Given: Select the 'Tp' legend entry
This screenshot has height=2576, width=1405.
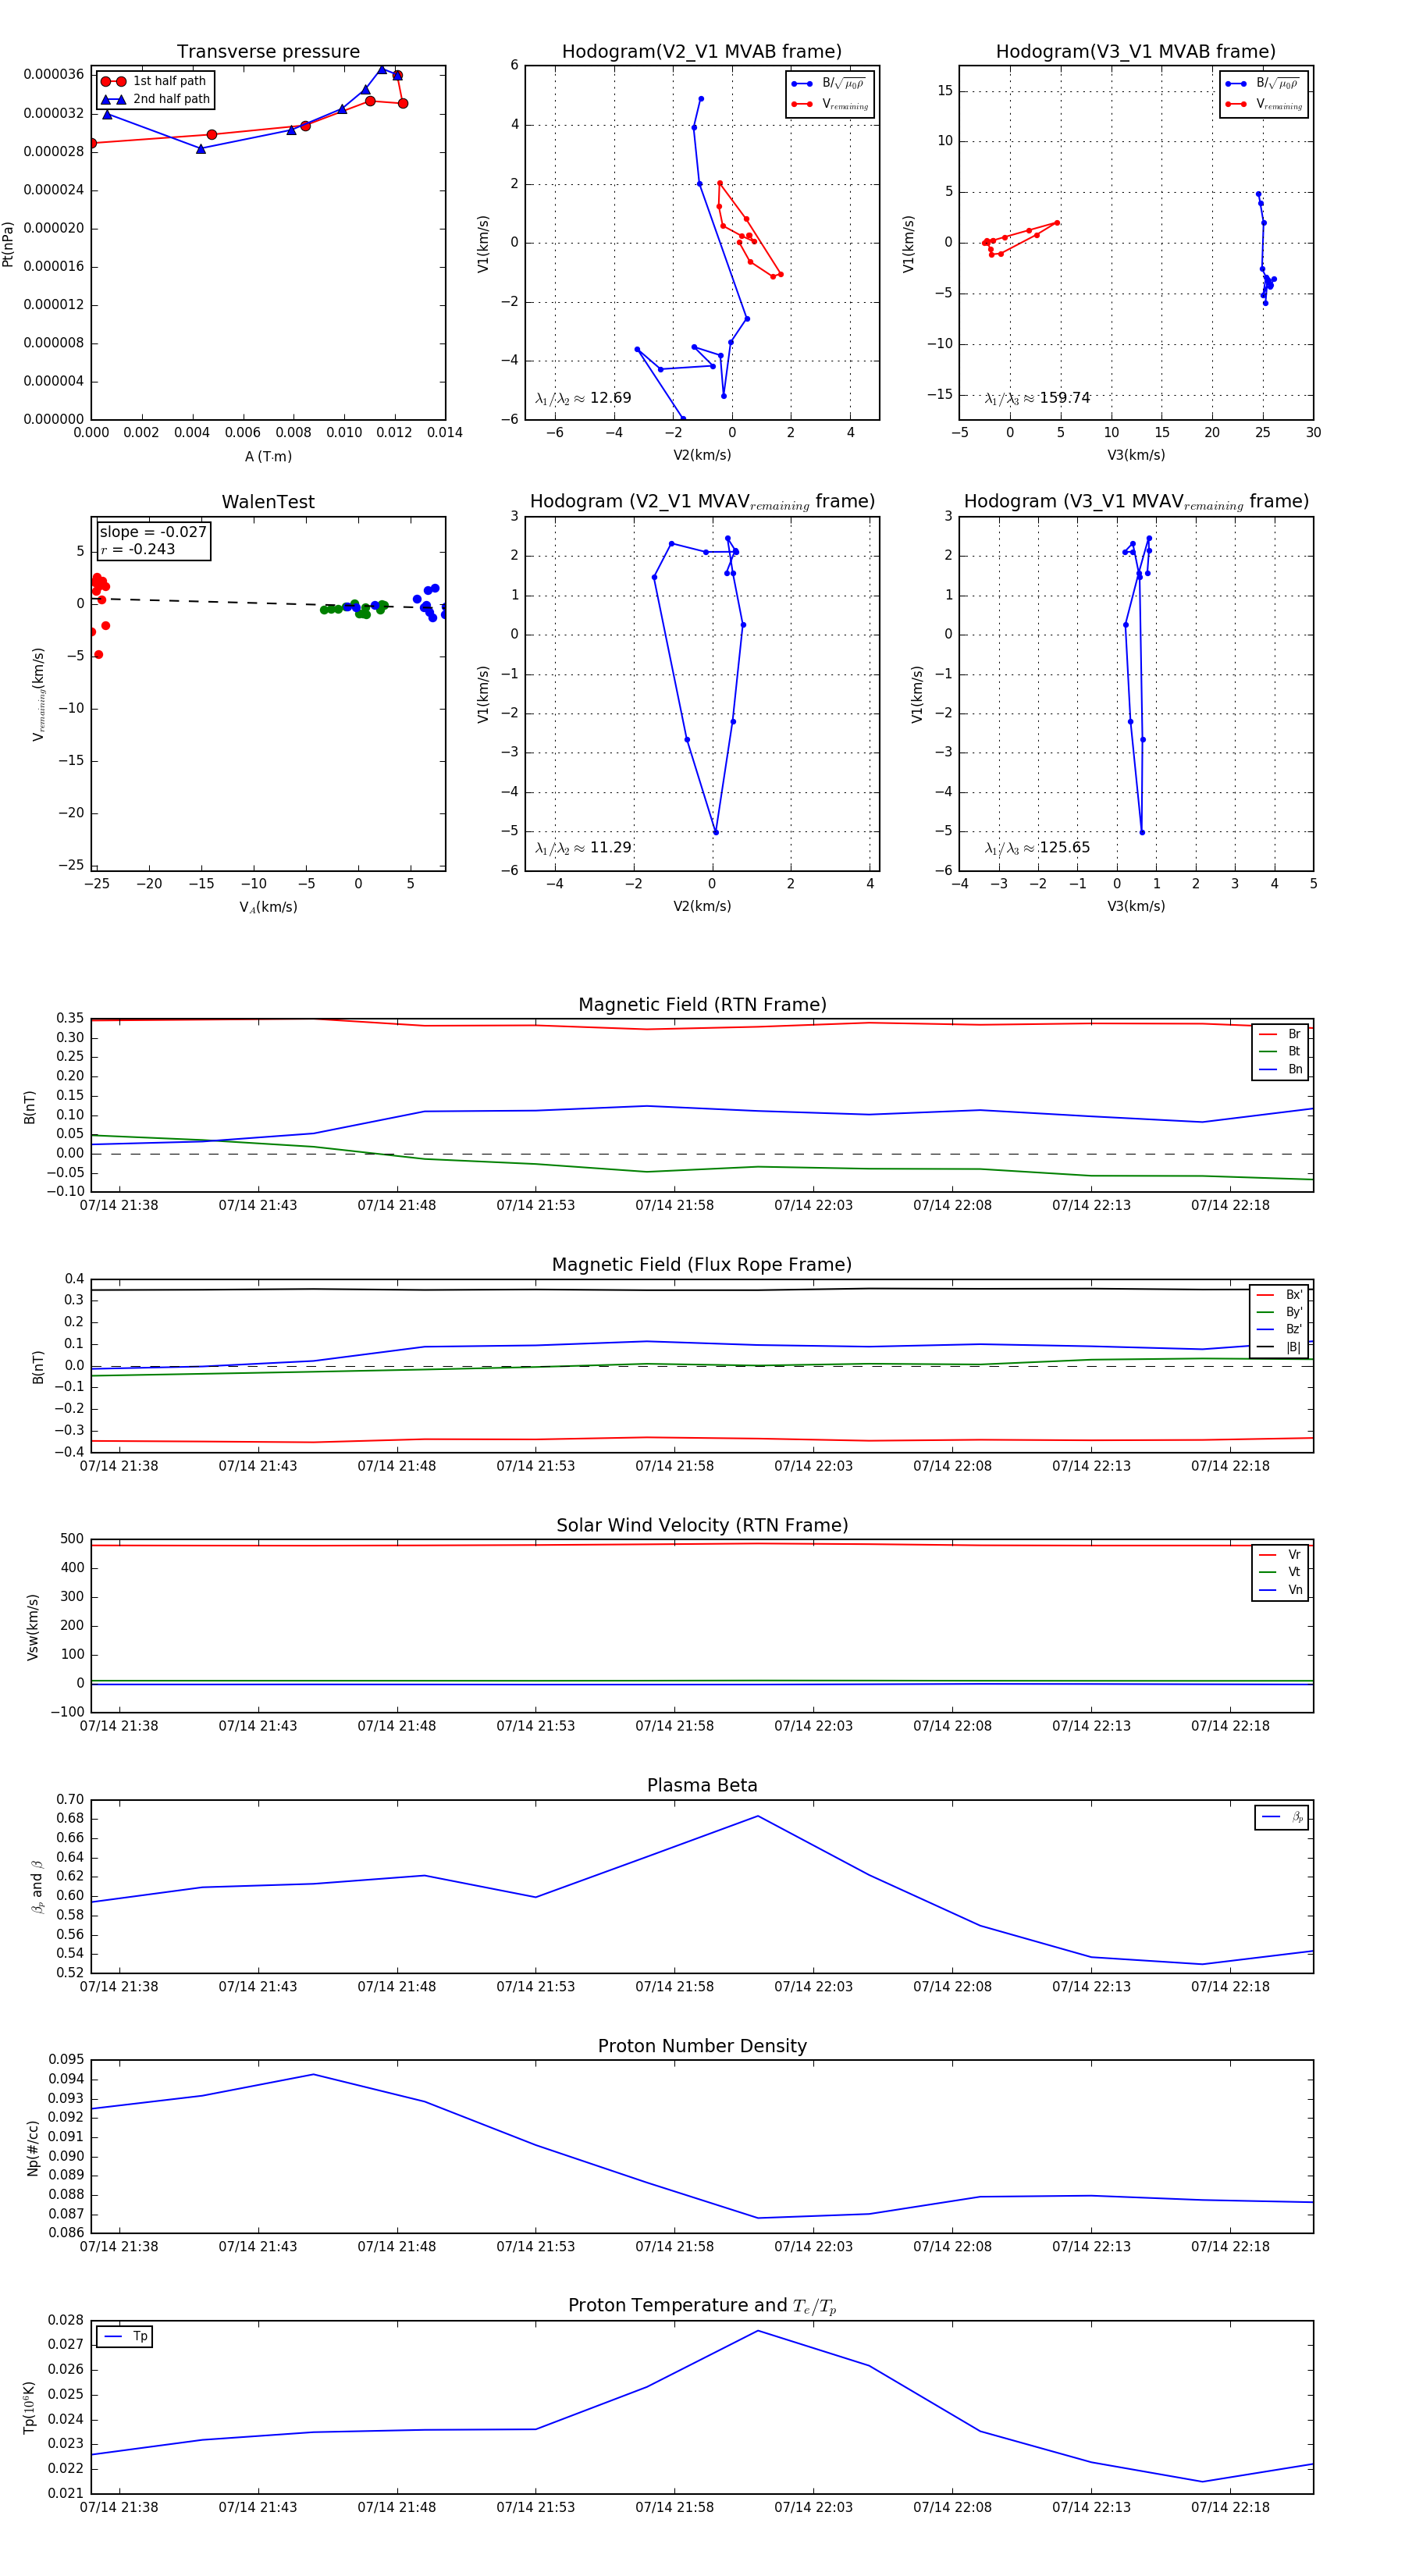Looking at the screenshot, I should [x=126, y=2337].
